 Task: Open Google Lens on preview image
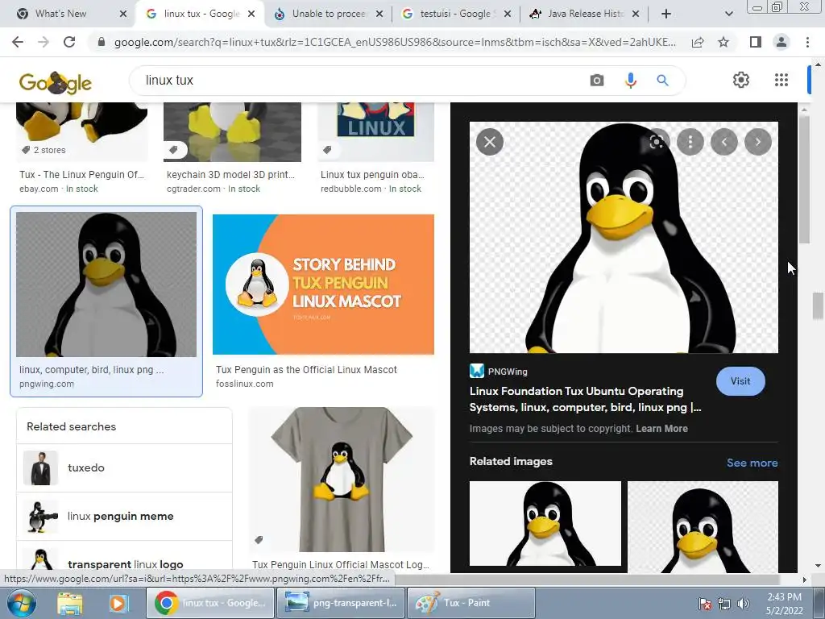click(x=656, y=142)
